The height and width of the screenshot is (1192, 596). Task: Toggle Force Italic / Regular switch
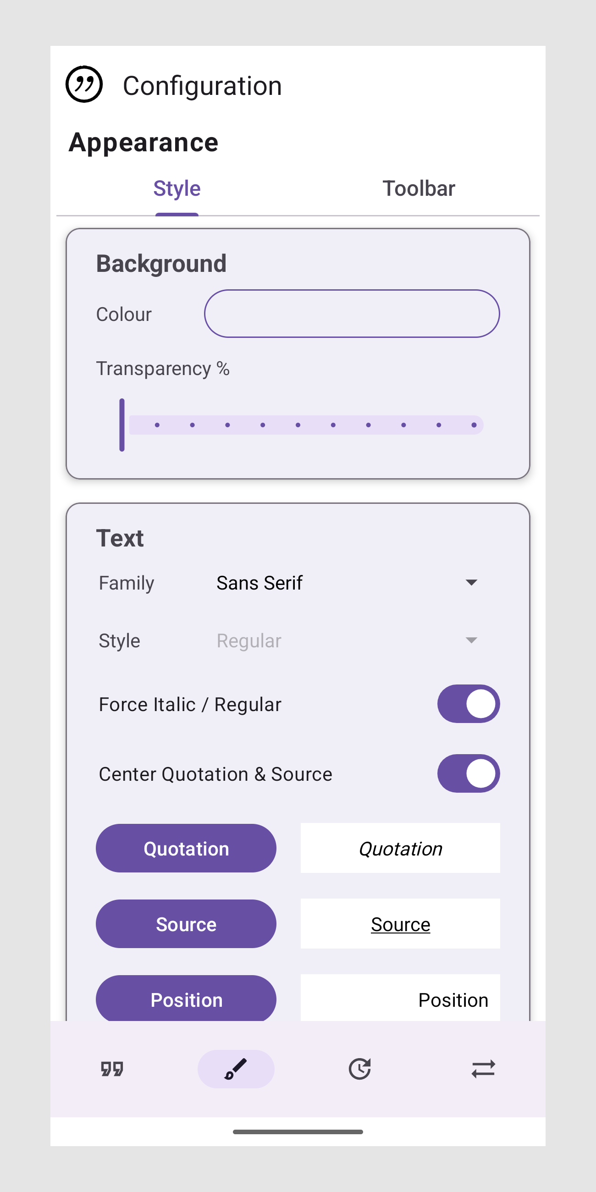coord(468,704)
